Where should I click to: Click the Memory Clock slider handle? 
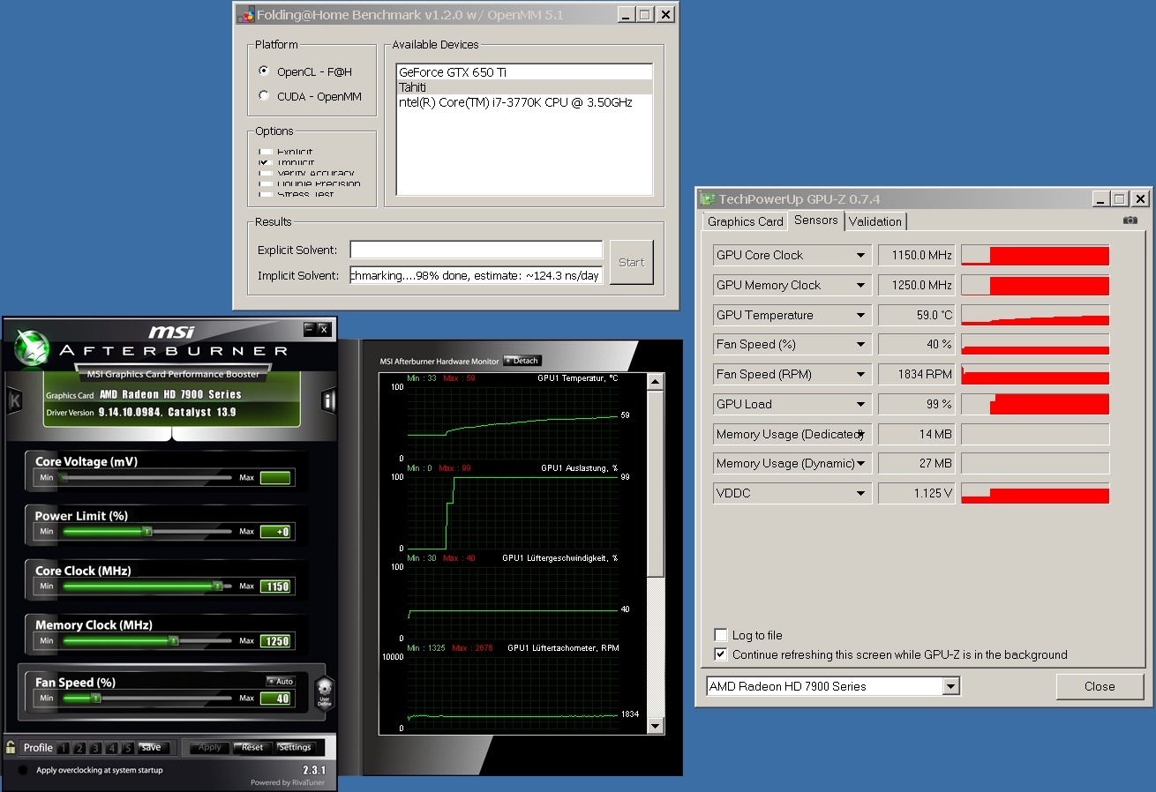coord(173,641)
